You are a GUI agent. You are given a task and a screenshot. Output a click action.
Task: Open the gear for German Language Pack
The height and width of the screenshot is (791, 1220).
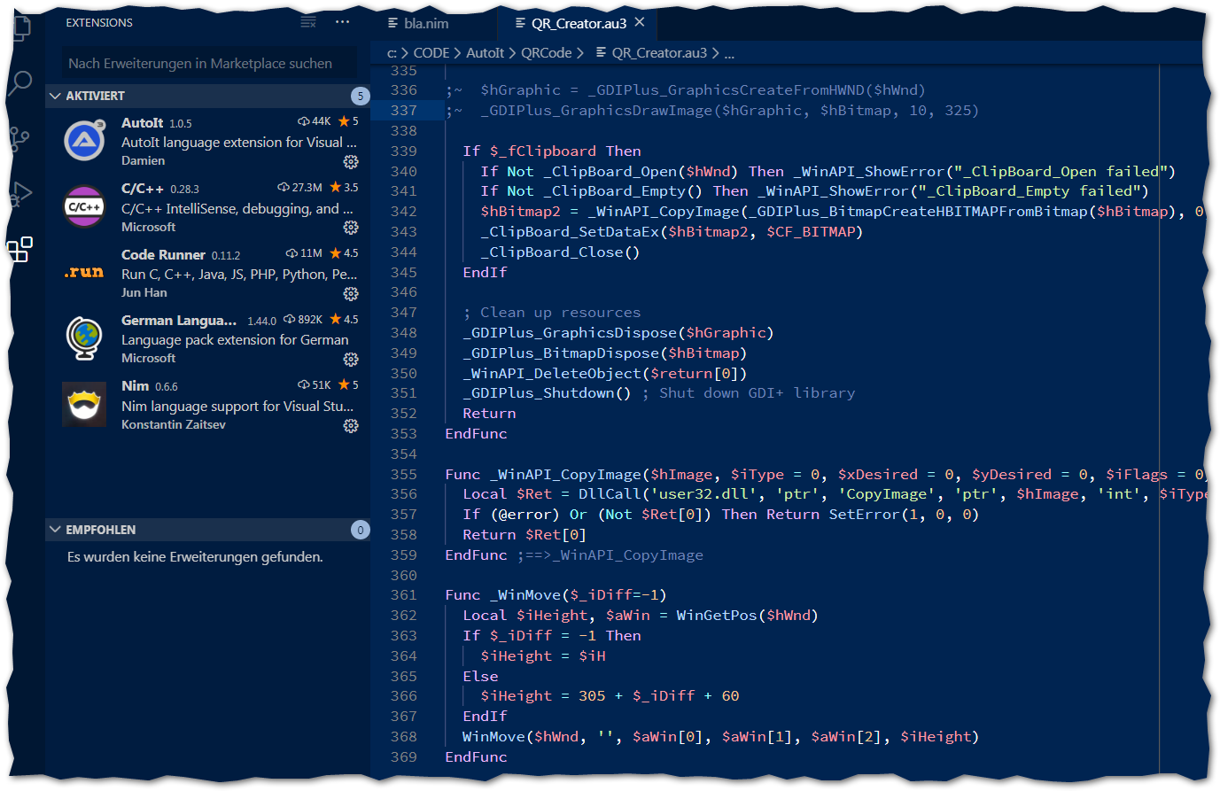point(351,359)
